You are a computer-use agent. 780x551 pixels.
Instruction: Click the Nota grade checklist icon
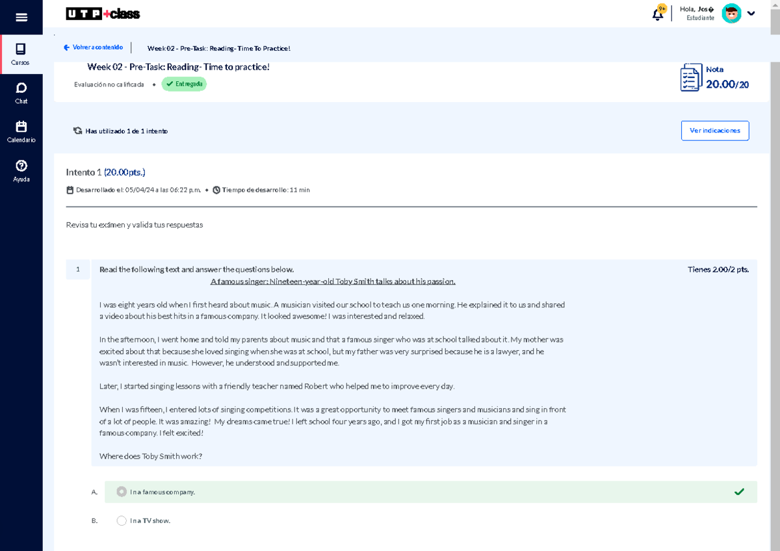[690, 78]
